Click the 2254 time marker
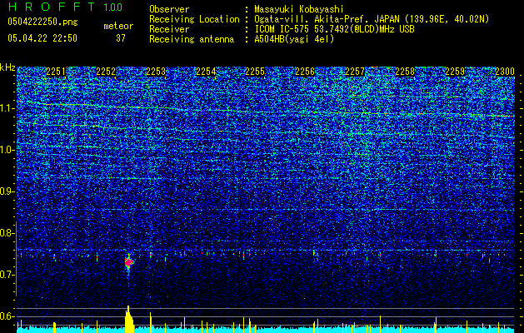The image size is (524, 333). point(206,72)
